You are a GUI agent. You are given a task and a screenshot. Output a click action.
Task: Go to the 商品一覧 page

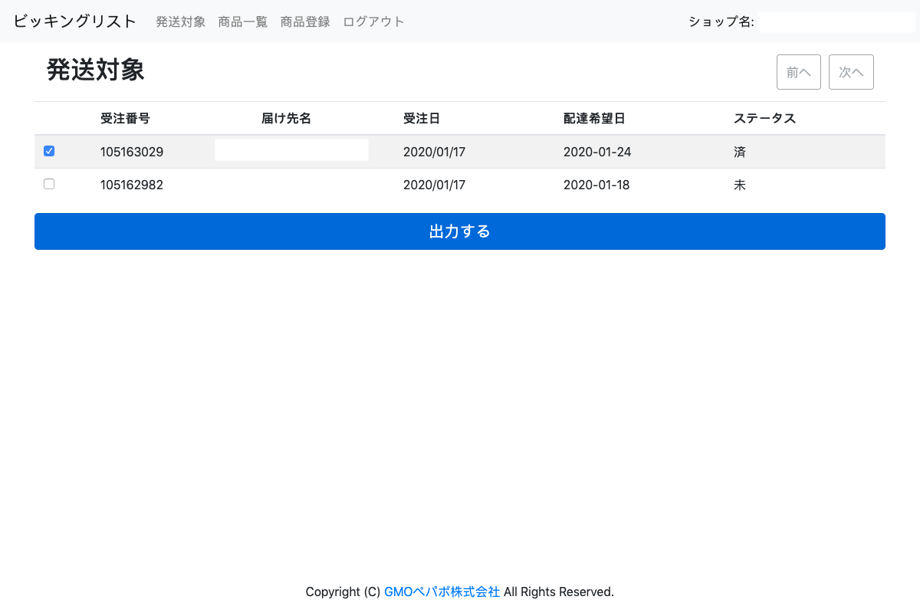click(x=243, y=21)
